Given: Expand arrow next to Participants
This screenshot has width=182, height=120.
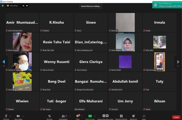Looking at the screenshot, I should click(x=70, y=116).
